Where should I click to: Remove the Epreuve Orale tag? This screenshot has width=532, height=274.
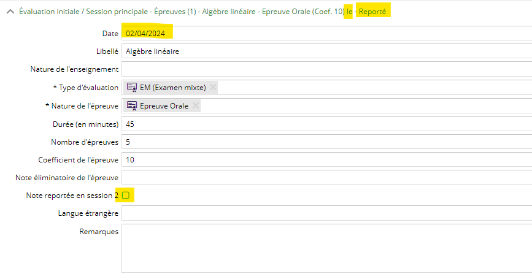coord(195,106)
